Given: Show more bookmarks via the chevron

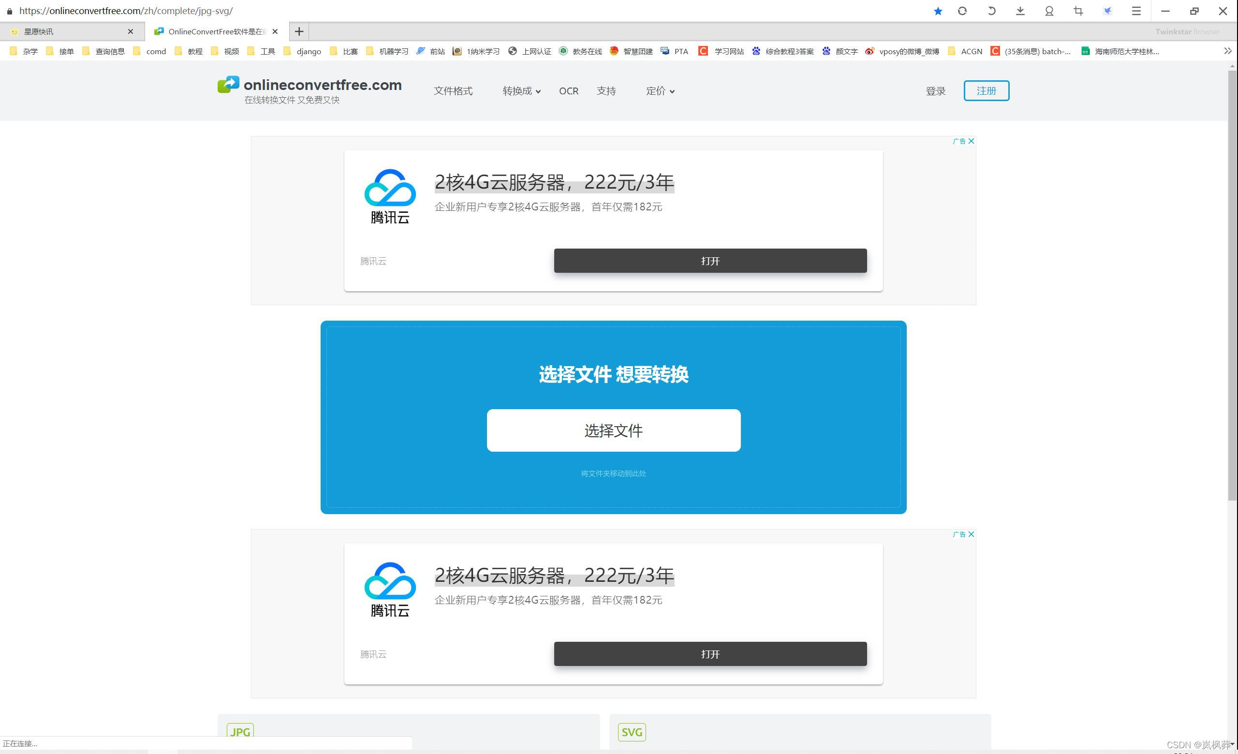Looking at the screenshot, I should [1227, 51].
